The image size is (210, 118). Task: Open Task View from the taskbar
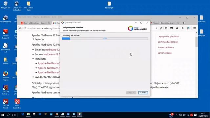coord(14,115)
